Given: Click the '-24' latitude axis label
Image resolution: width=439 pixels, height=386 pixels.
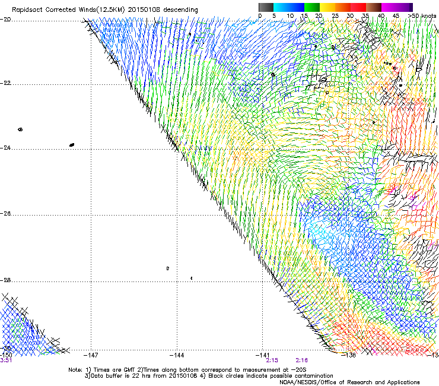Looking at the screenshot, I should (x=5, y=147).
